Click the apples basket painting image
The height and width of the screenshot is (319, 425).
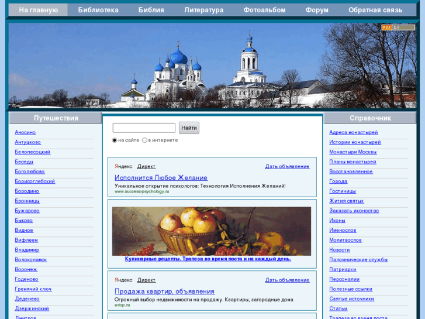tap(212, 231)
